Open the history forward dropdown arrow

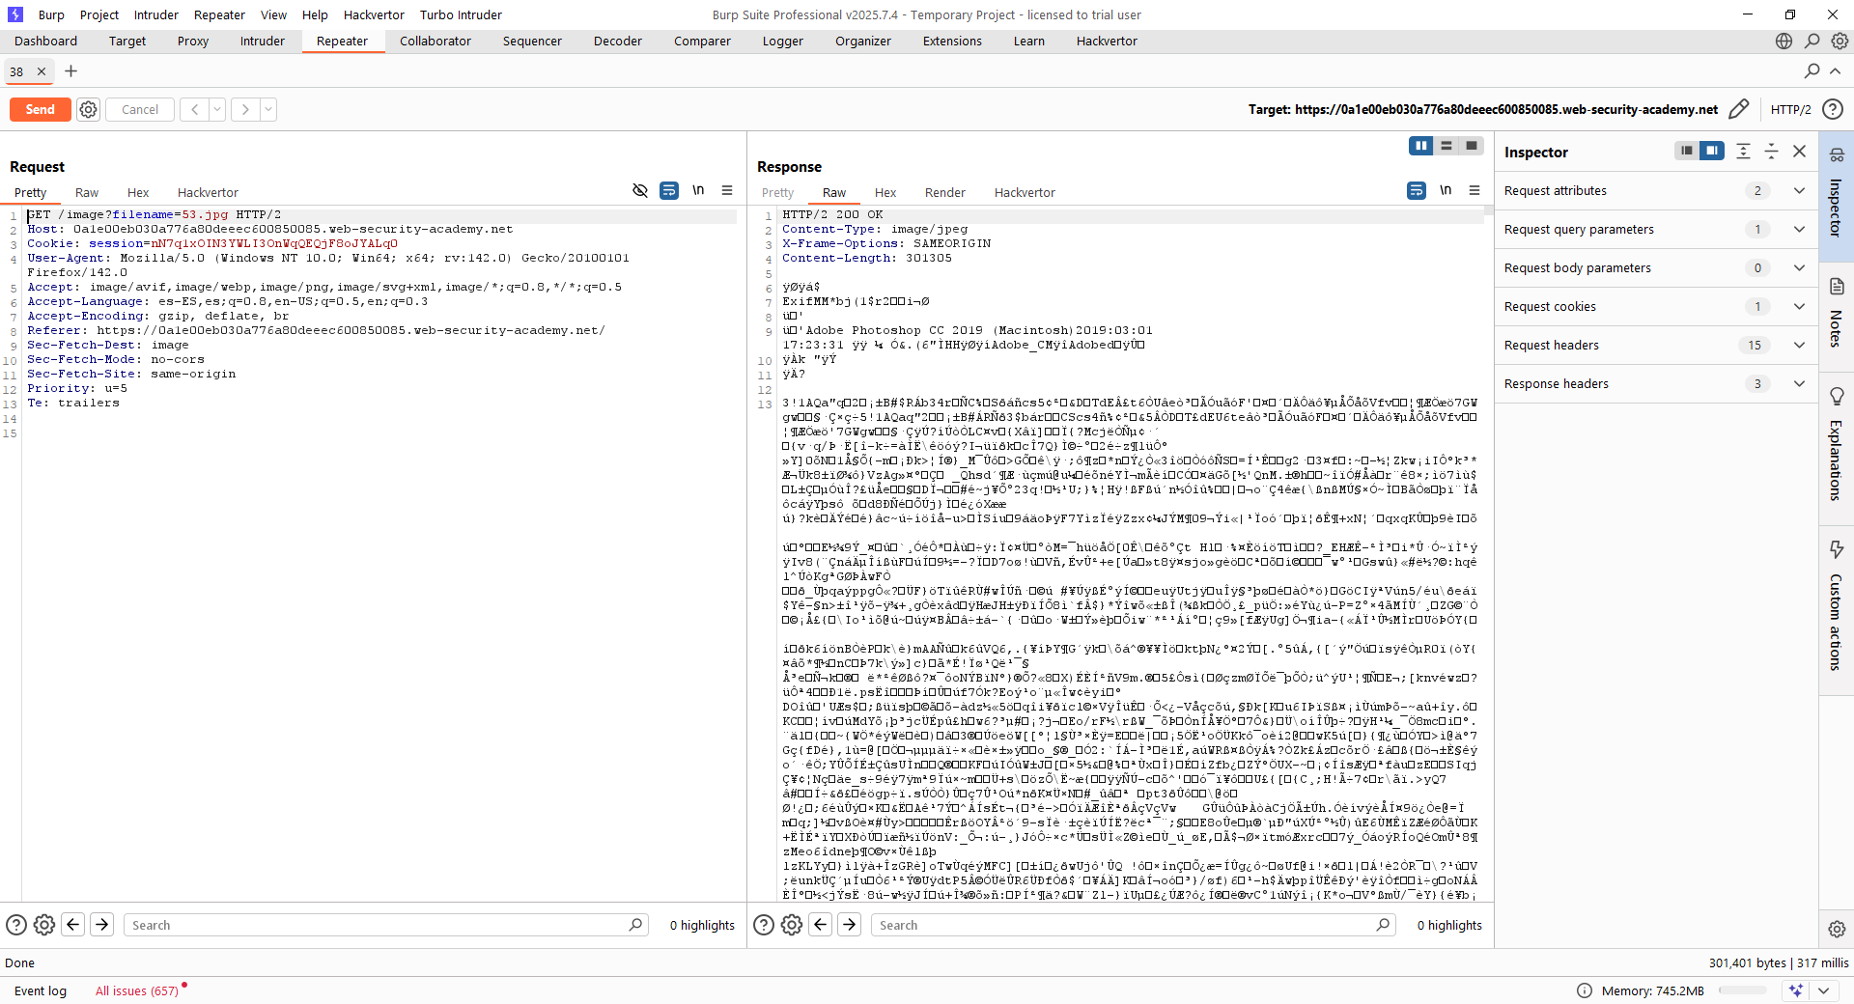pyautogui.click(x=268, y=109)
